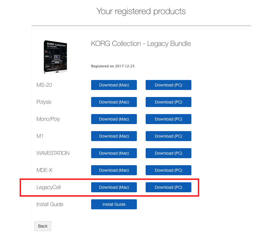Download Mono/Poly for PC
Image resolution: width=274 pixels, height=234 pixels.
[168, 119]
